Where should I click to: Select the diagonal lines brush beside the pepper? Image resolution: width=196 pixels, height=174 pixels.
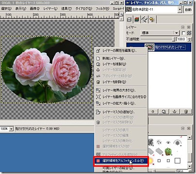(x=159, y=151)
